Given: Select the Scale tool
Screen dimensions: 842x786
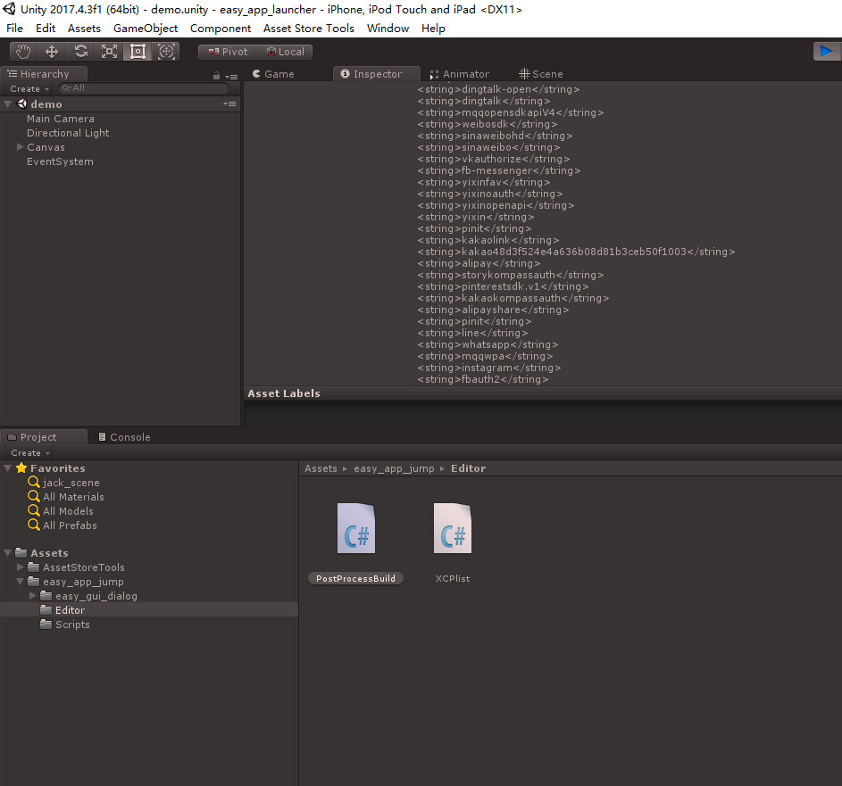Looking at the screenshot, I should [109, 51].
